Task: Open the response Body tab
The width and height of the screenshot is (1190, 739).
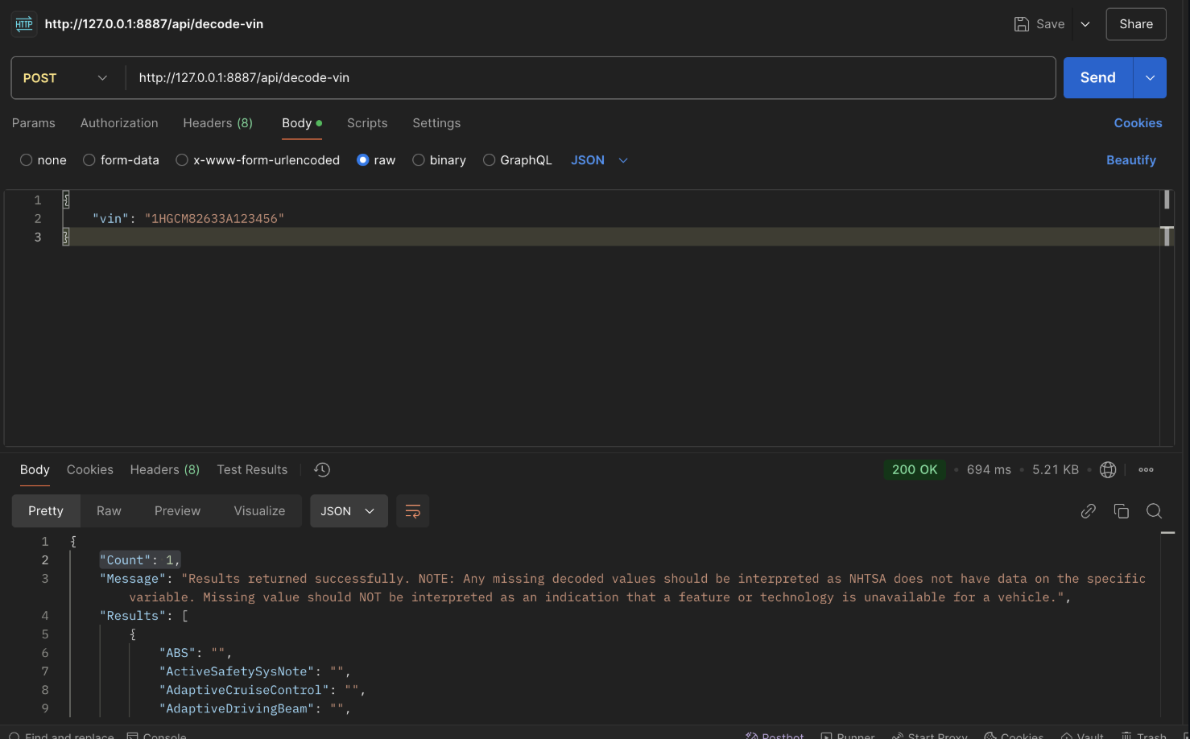Action: pos(35,470)
